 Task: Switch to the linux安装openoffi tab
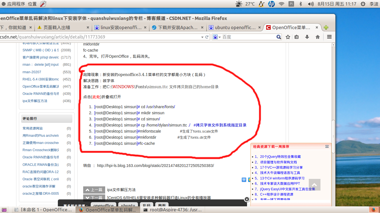121,27
